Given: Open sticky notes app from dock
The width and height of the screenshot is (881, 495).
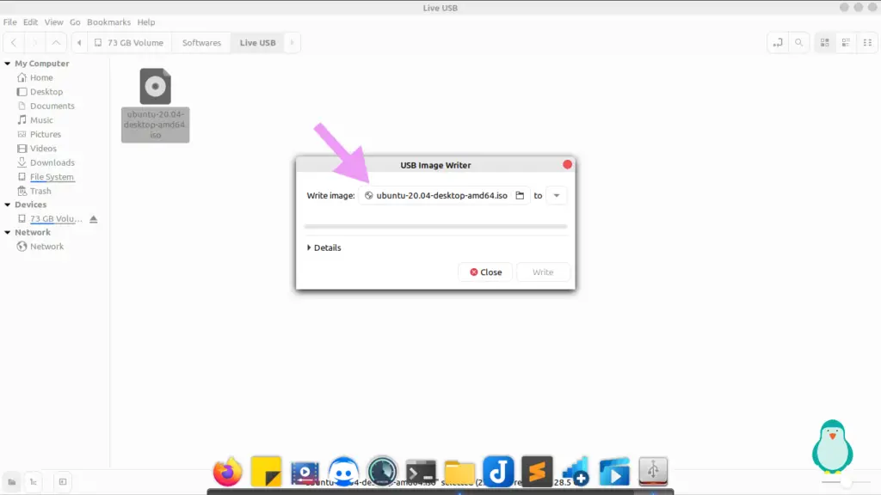Looking at the screenshot, I should pyautogui.click(x=266, y=472).
